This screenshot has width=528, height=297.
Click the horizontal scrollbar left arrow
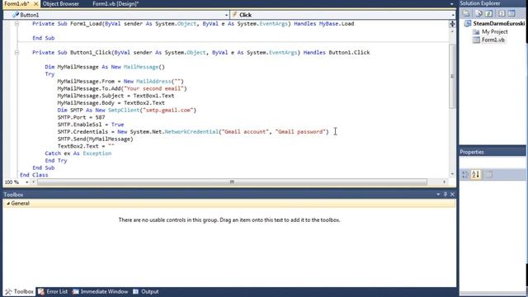(x=33, y=181)
